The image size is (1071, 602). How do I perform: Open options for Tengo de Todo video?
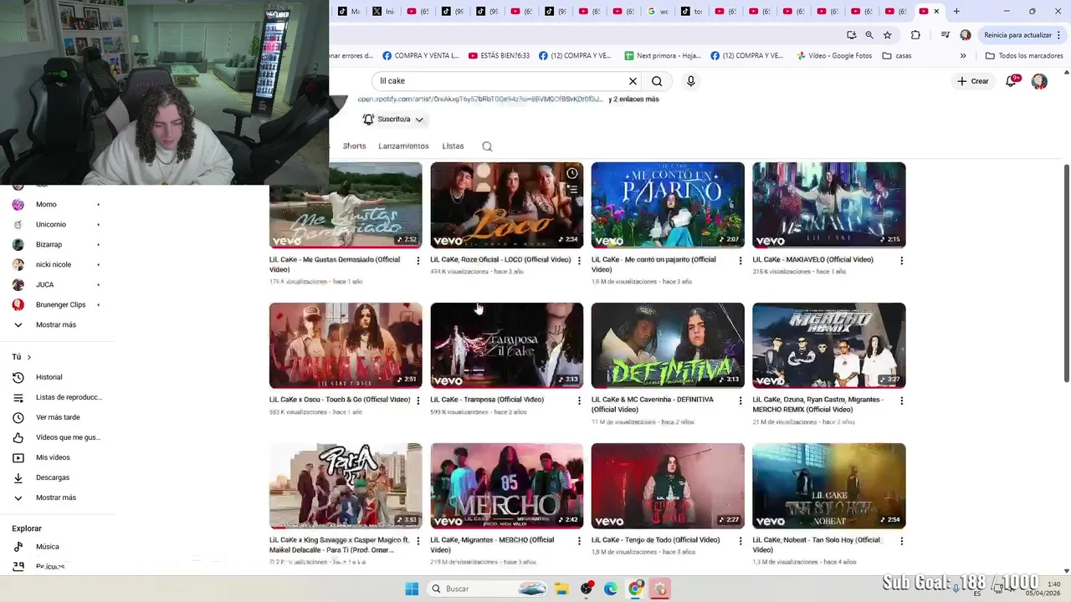(740, 542)
